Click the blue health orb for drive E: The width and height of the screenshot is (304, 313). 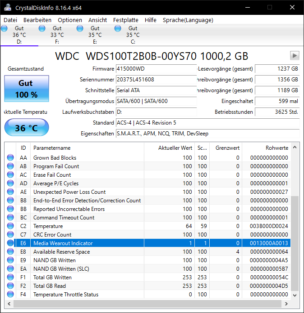80,28
